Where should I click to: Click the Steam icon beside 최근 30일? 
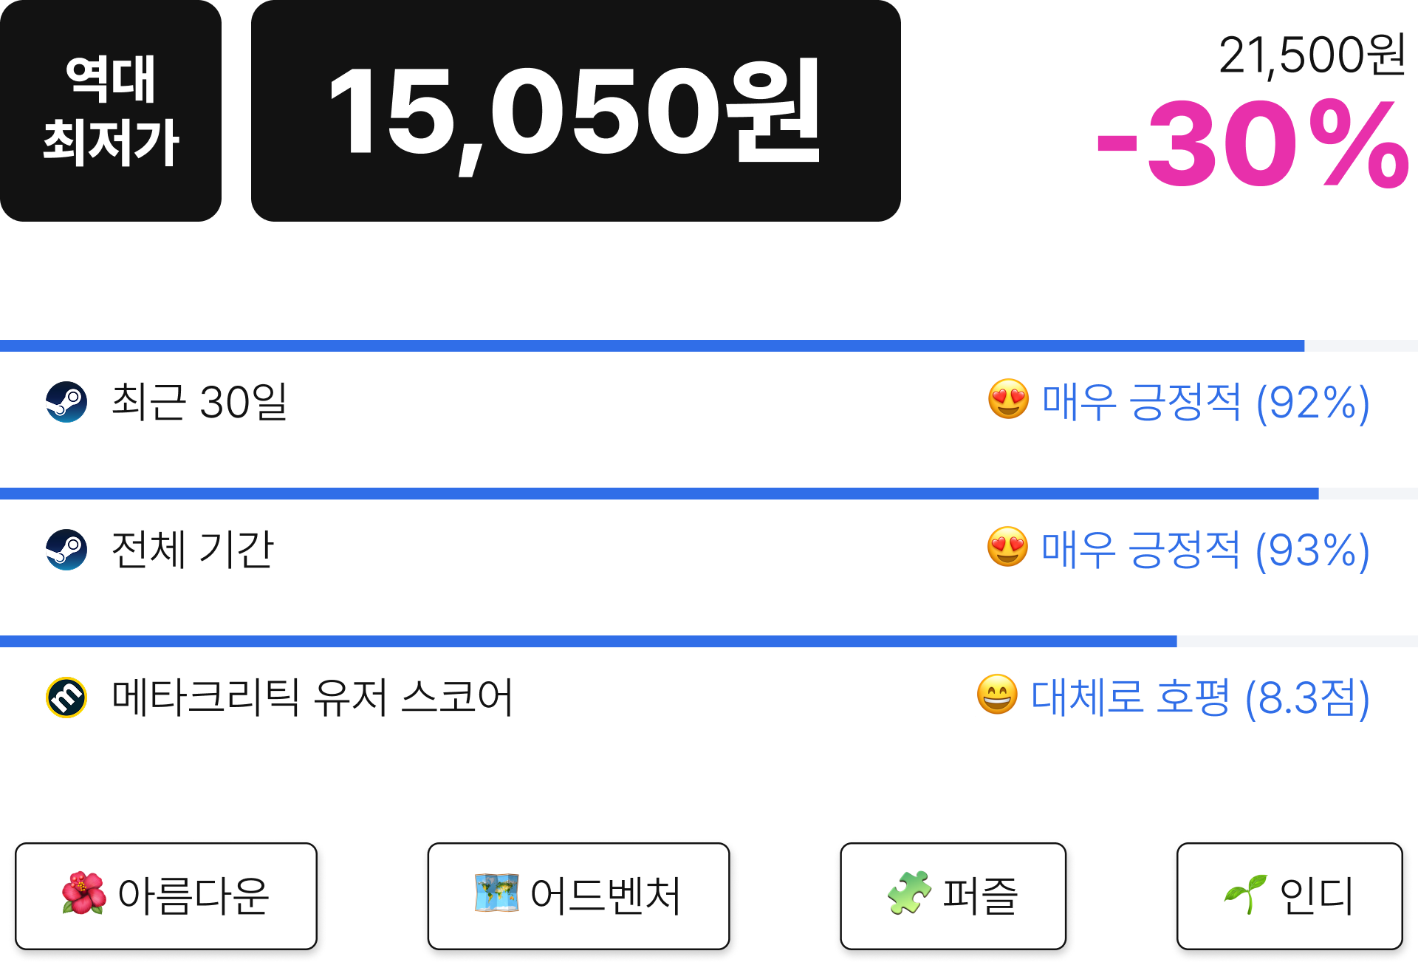pos(66,402)
